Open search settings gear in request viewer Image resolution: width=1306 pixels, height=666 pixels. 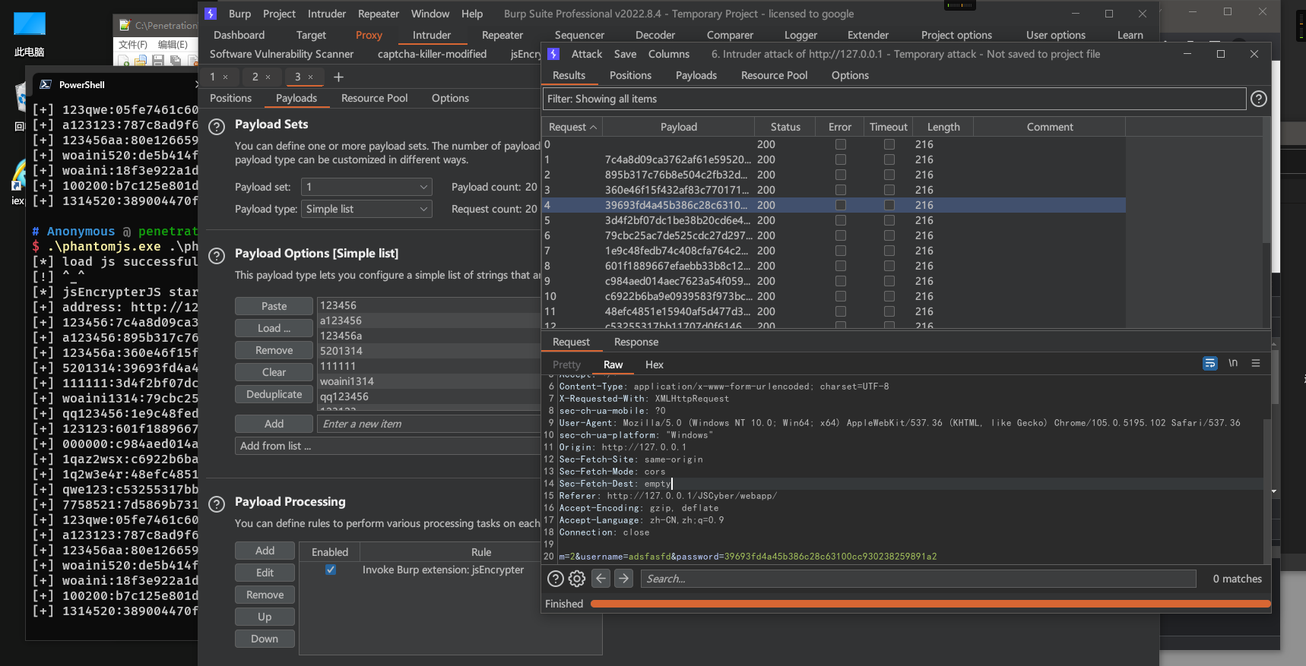pyautogui.click(x=577, y=579)
